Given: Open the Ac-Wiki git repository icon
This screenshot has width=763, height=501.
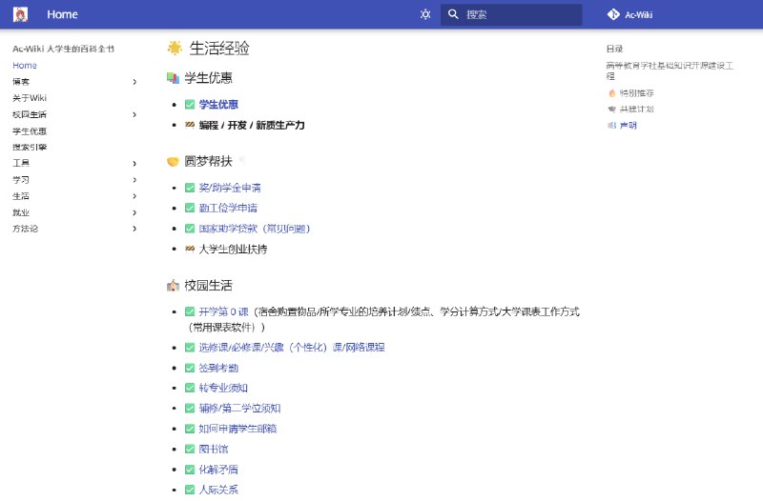Looking at the screenshot, I should point(613,14).
